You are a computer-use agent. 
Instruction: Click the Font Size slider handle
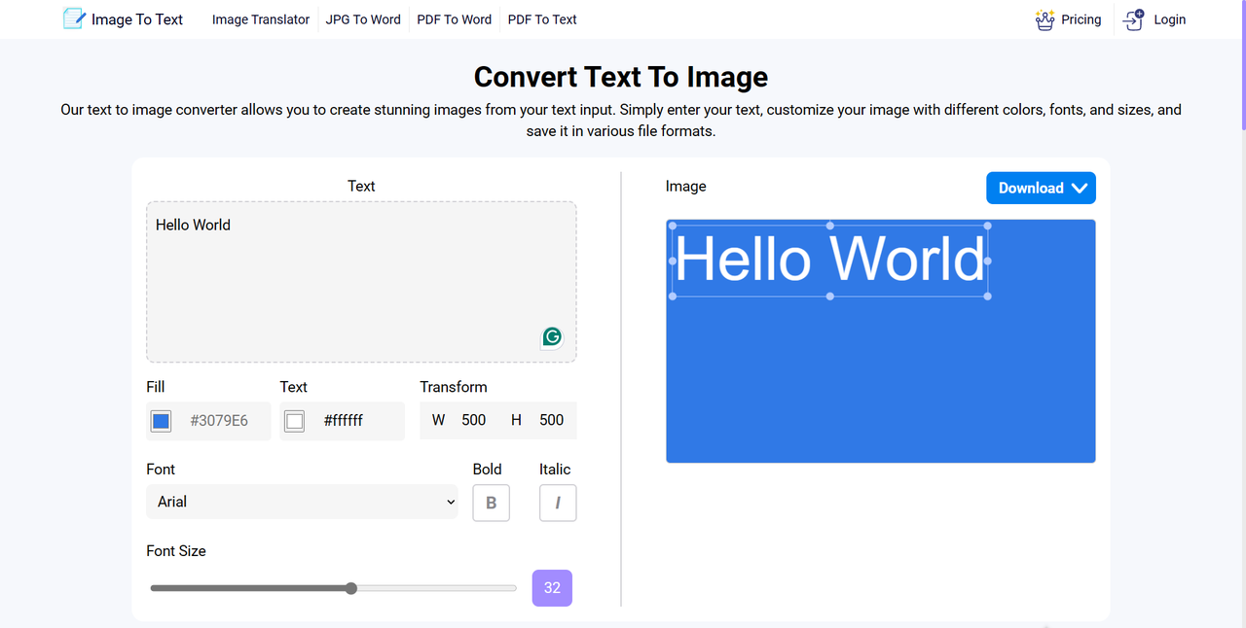[351, 588]
